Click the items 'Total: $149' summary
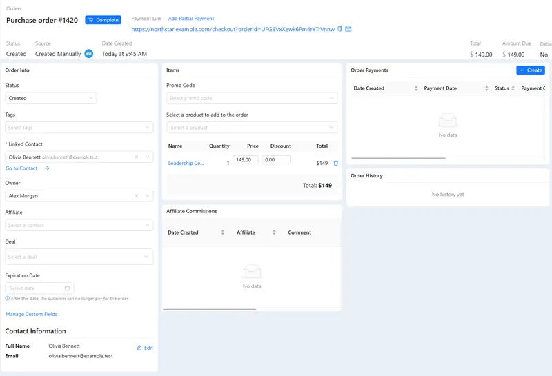Viewport: 552px width, 376px height. [x=317, y=185]
